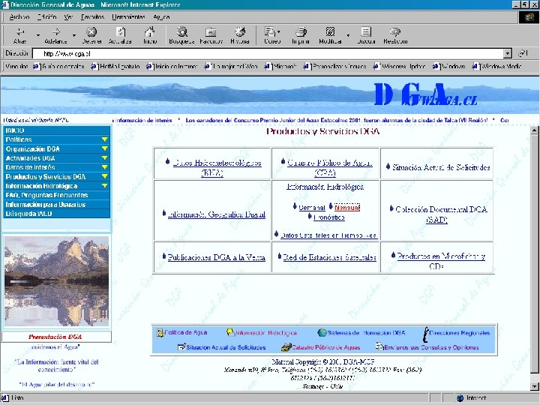Stop loading with the Detener button
This screenshot has width=540, height=405.
[x=91, y=35]
